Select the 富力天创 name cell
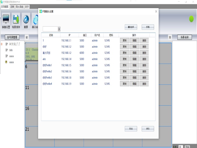197x148 pixels. coord(46,53)
